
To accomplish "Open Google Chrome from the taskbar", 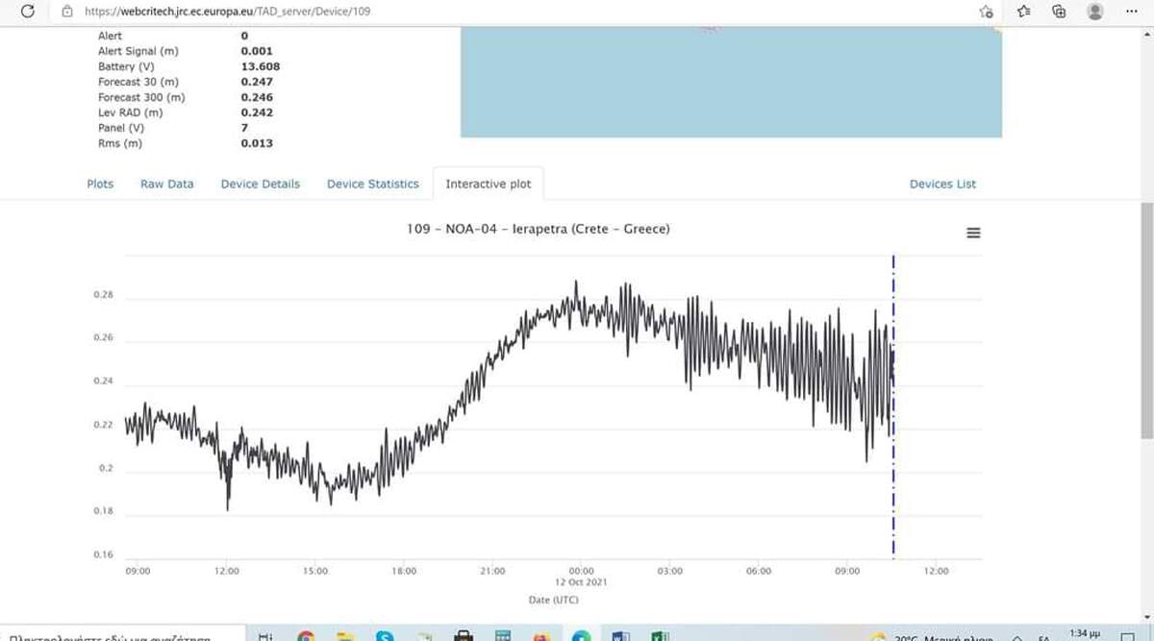I will tap(306, 635).
